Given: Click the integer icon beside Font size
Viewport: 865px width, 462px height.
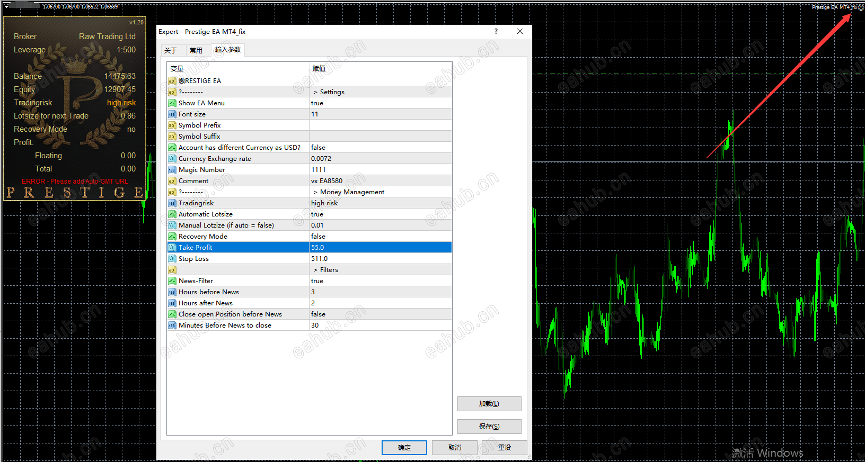Looking at the screenshot, I should click(x=172, y=114).
